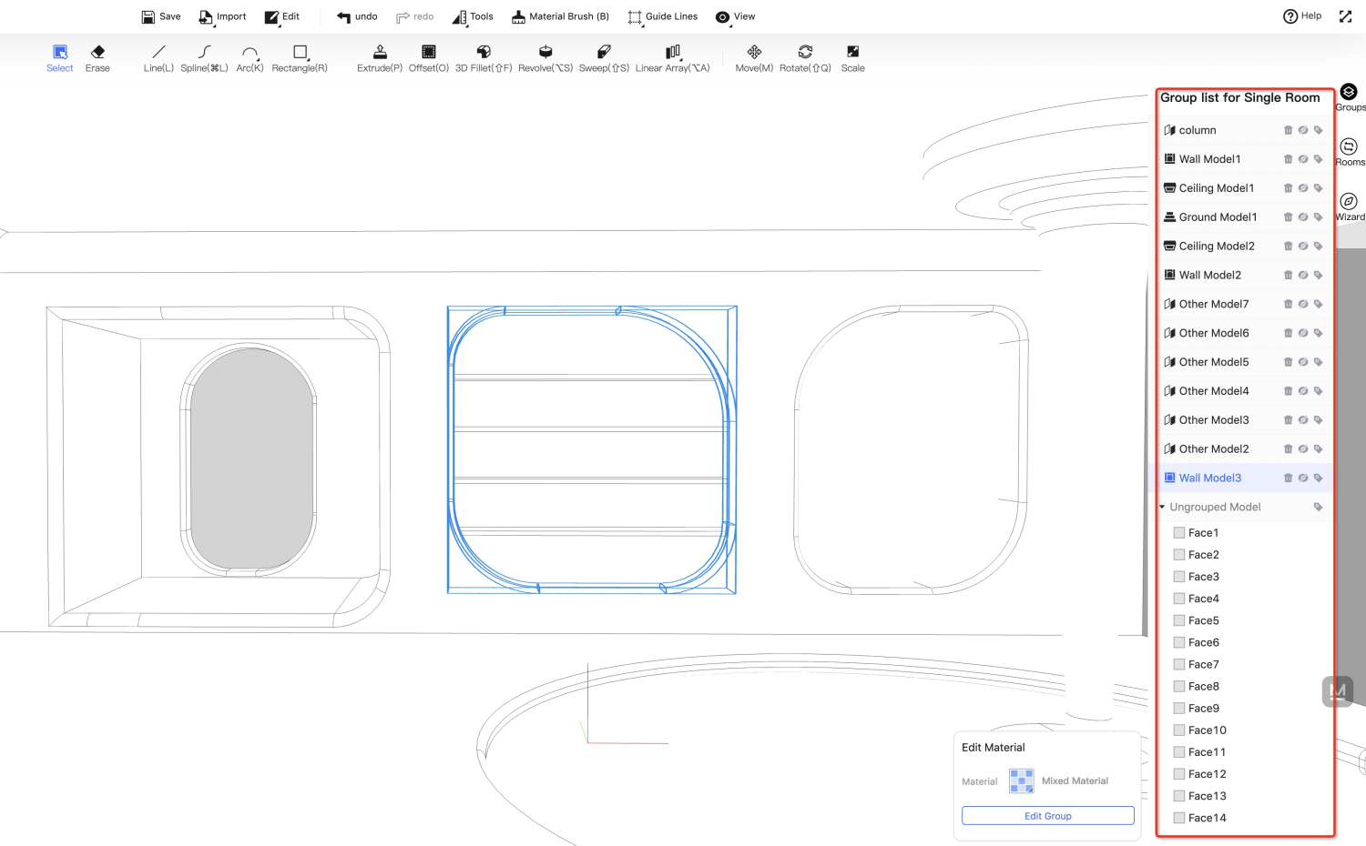Collapse the Ungrouped Model section
Viewport: 1366px width, 846px height.
1162,507
